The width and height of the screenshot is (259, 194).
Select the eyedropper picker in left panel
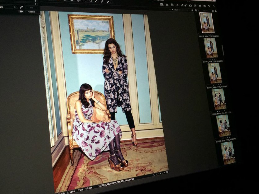point(21,7)
